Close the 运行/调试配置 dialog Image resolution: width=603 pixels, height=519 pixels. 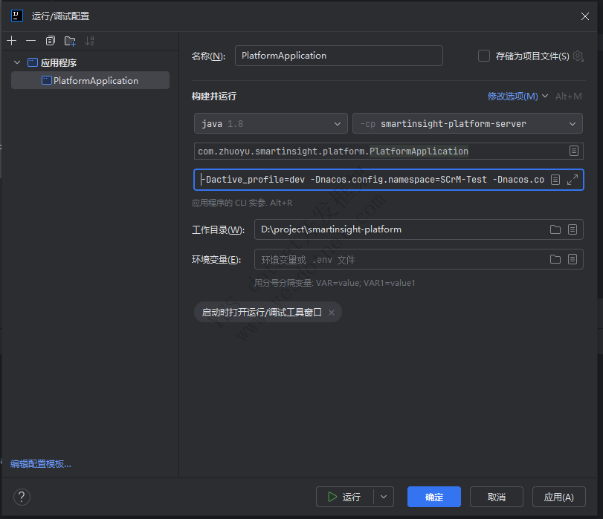pyautogui.click(x=585, y=16)
